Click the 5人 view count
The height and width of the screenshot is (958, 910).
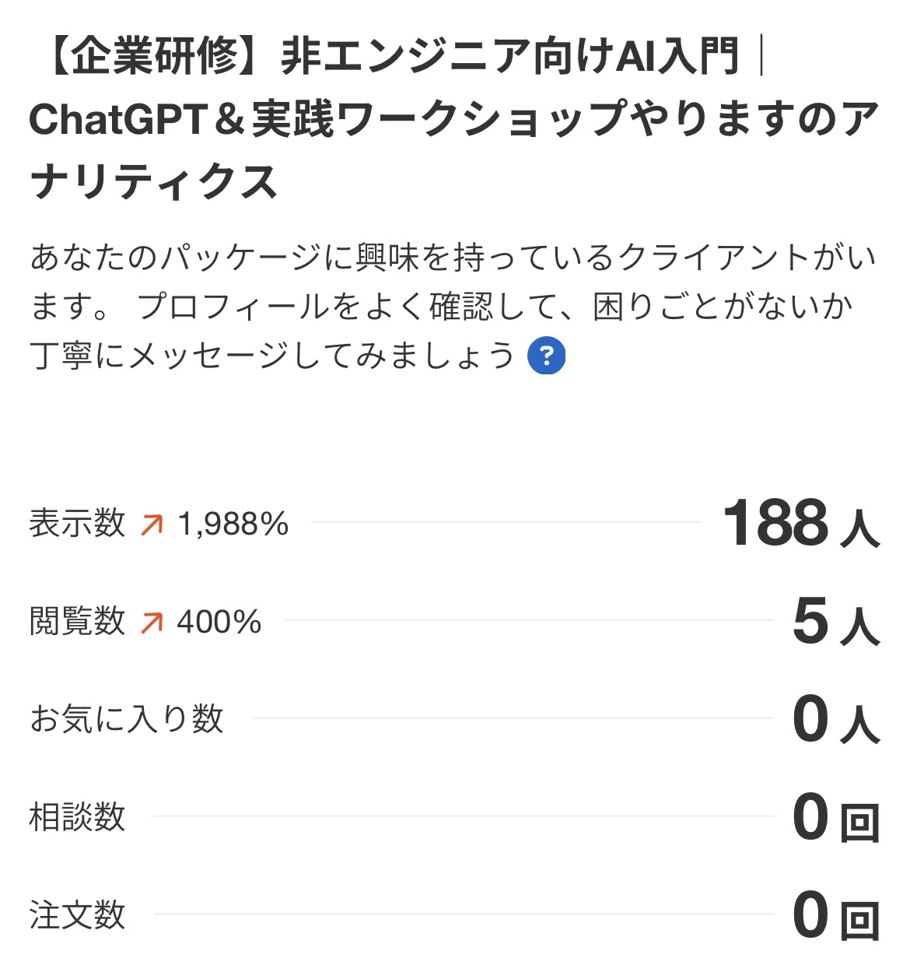(x=836, y=621)
